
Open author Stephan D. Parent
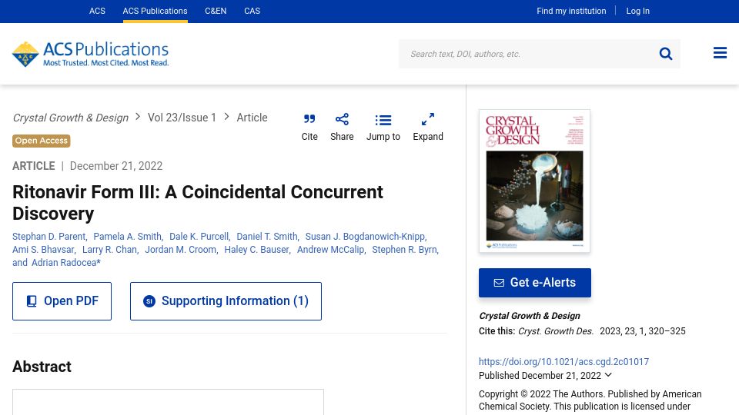click(x=49, y=237)
